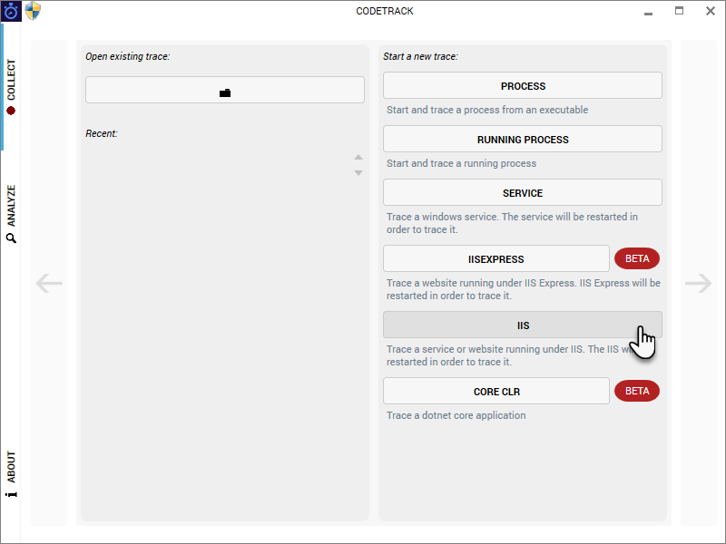This screenshot has width=726, height=544.
Task: Click 'Start and trace a process from an executable'
Action: pyautogui.click(x=487, y=110)
